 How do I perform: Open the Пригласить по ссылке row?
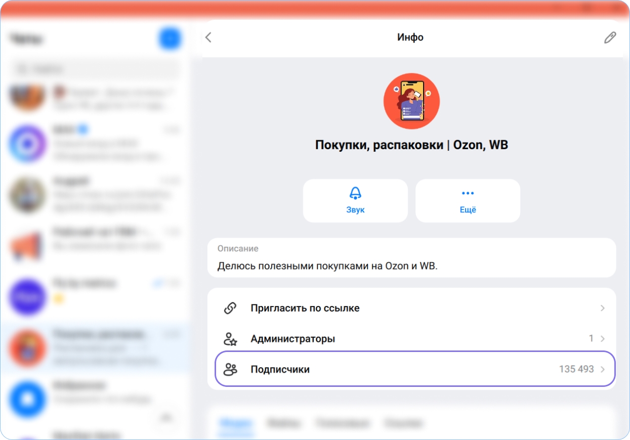click(411, 308)
